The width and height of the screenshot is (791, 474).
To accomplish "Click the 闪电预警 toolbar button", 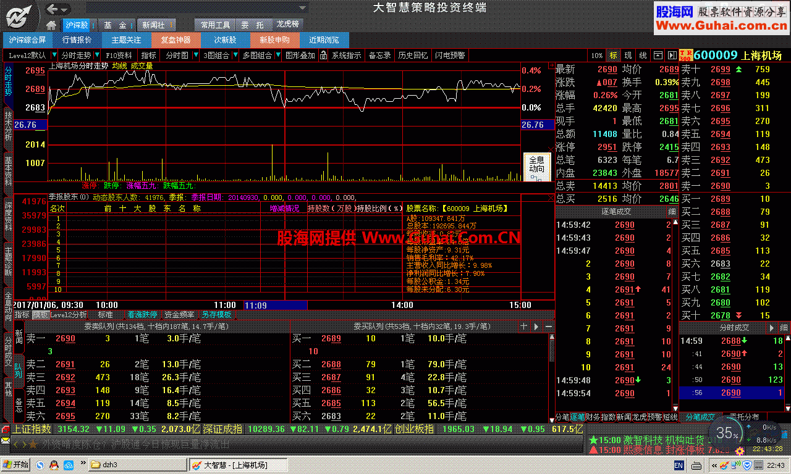I will coord(450,56).
